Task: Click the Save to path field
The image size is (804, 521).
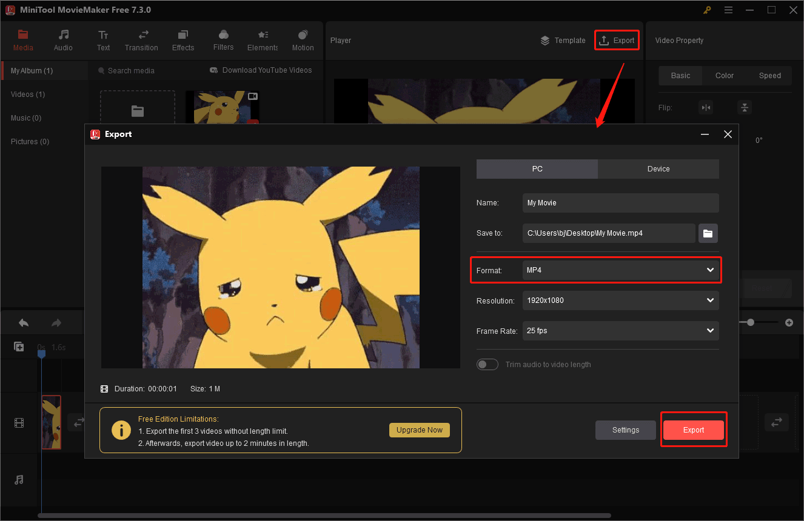Action: [x=609, y=233]
